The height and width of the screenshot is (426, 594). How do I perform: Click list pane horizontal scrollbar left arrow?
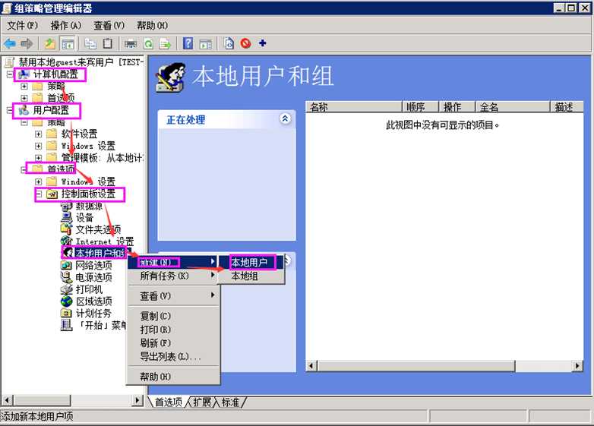tap(311, 366)
